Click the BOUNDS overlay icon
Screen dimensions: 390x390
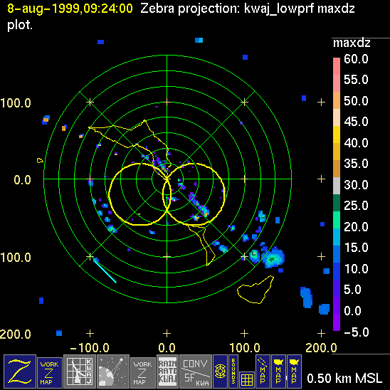coord(233,371)
